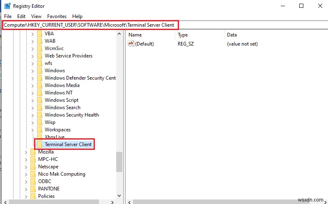328x204 pixels.
Task: Expand the Windows Security Health key
Action: click(32, 115)
